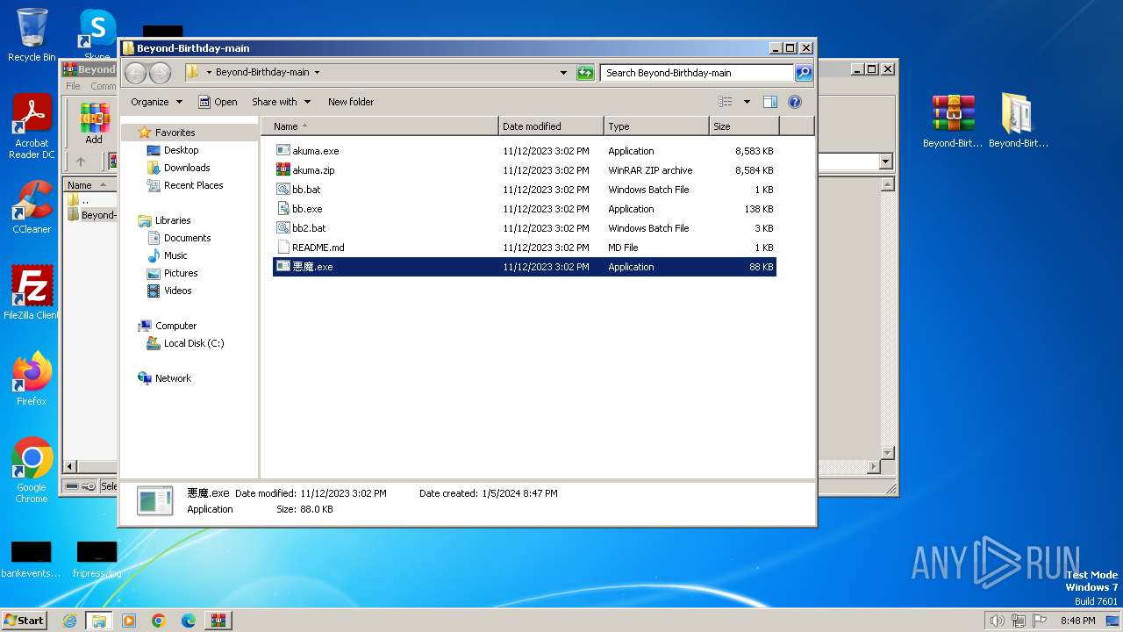1123x632 pixels.
Task: Open WinRAR path combo box dropdown
Action: [x=885, y=162]
